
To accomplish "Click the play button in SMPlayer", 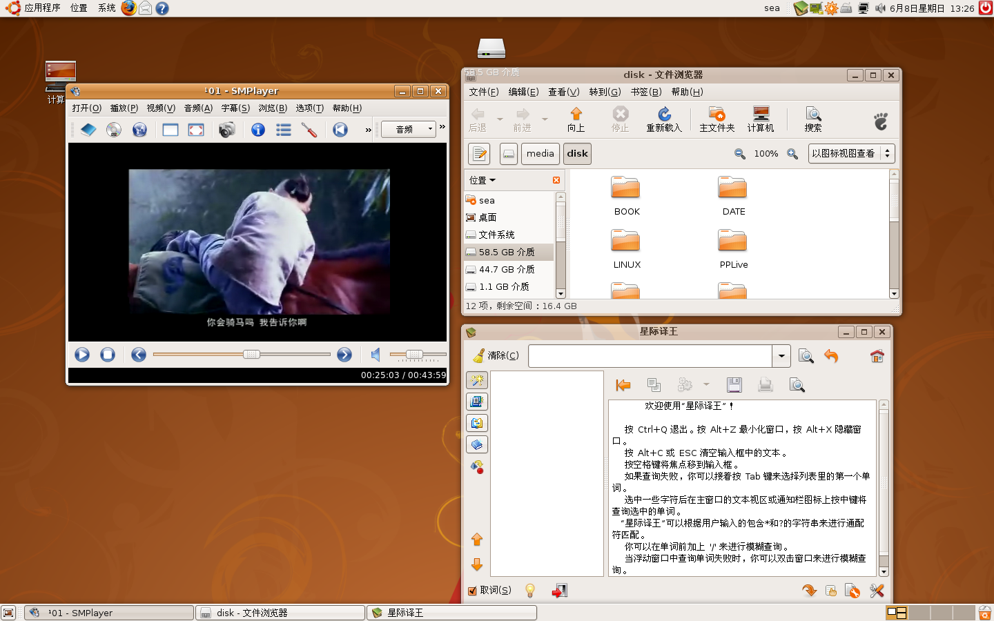I will [x=82, y=355].
